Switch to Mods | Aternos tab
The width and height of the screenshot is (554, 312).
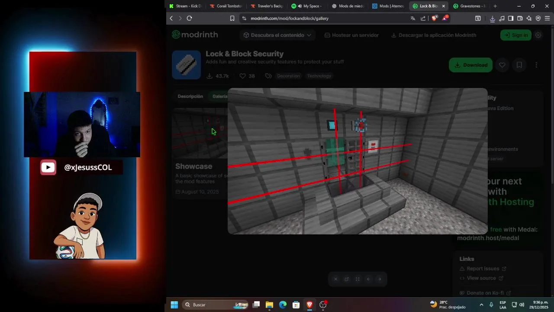tap(389, 6)
